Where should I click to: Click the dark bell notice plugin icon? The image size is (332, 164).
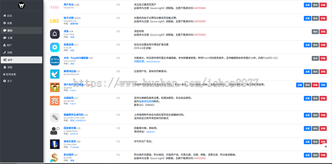(55, 34)
